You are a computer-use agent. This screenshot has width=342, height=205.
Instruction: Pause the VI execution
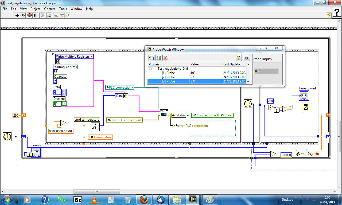[x=35, y=15]
